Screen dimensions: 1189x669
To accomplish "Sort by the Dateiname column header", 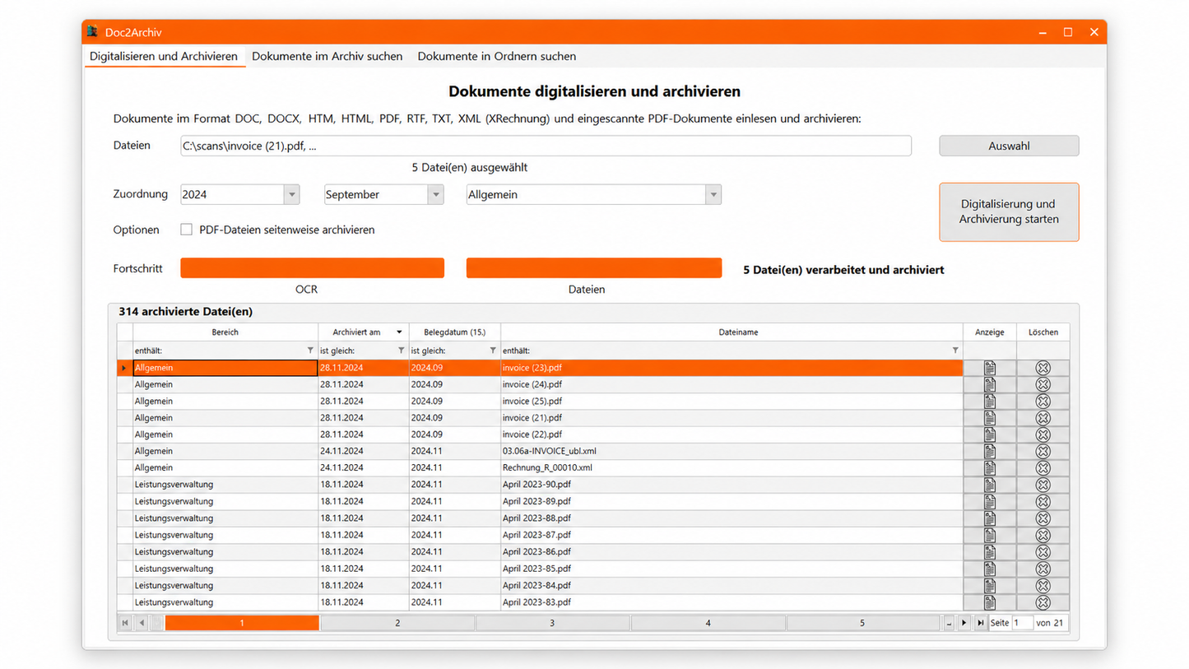I will pos(732,332).
